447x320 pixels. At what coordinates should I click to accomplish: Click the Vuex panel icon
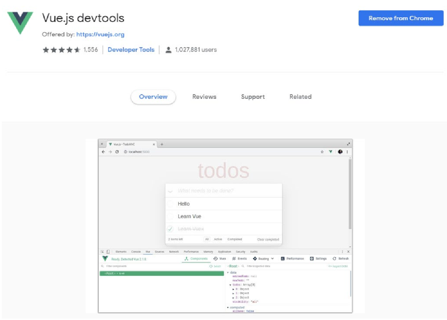(216, 259)
